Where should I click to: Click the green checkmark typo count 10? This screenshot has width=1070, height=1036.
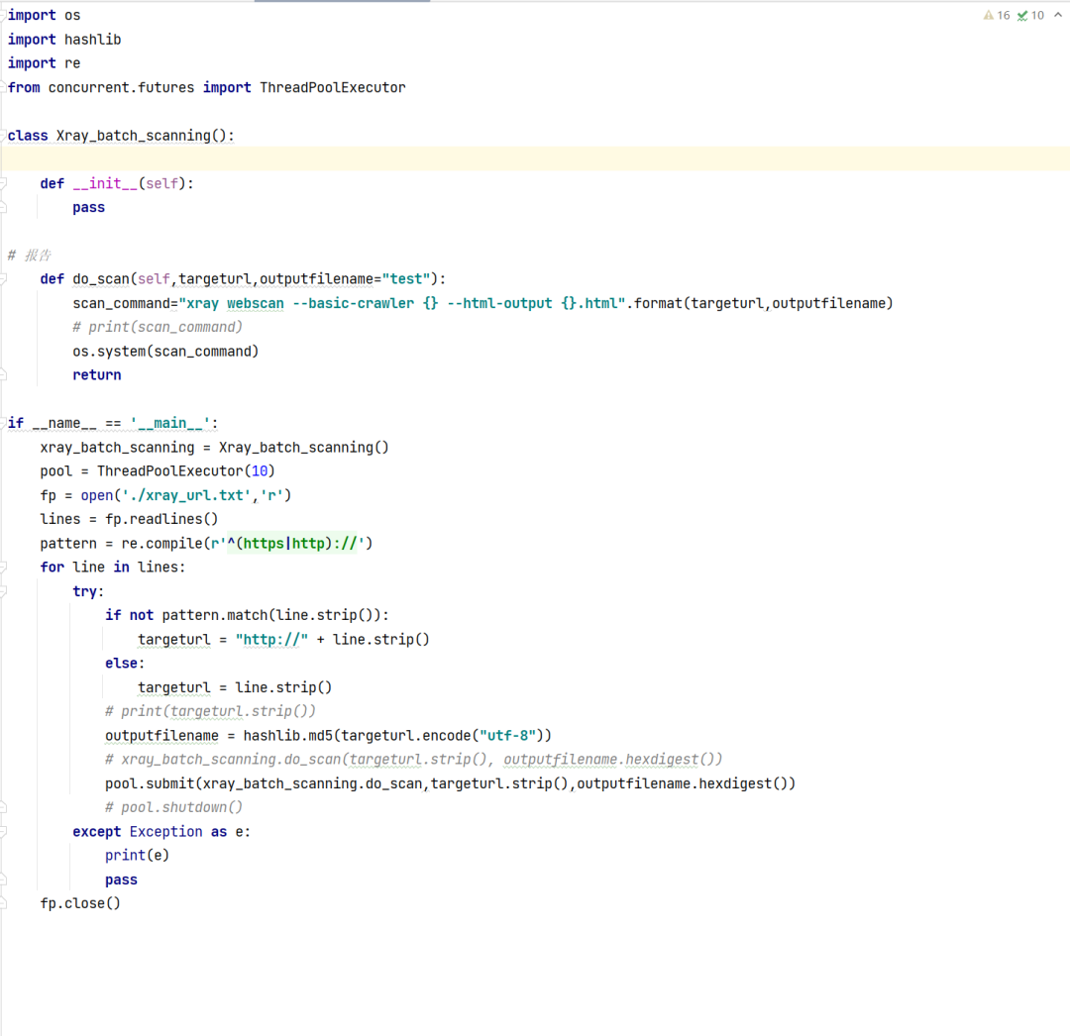(1030, 15)
